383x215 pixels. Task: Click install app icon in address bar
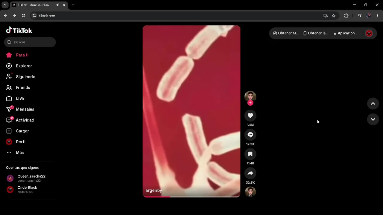point(326,16)
